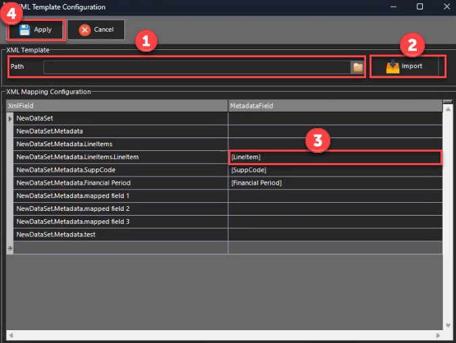Select the NewDataSet.Metadata row

(120, 131)
